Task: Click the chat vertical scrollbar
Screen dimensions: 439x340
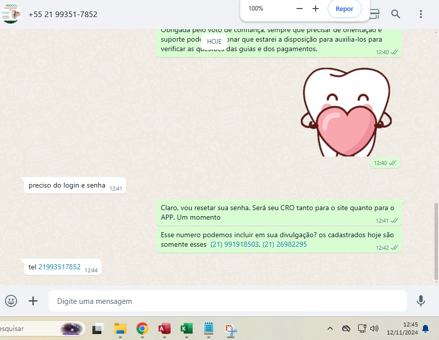Action: click(x=435, y=241)
